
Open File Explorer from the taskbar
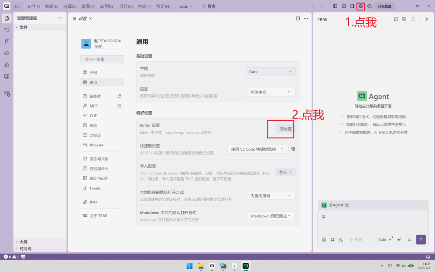(x=201, y=266)
